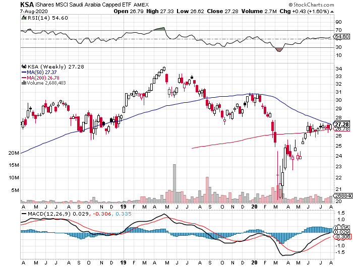The image size is (353, 267).
Task: Click the Chg +0.43 (+1.60%) value
Action: (x=305, y=11)
